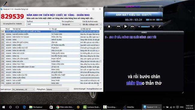Viewport: 195px width, 110px height.
Task: Open Task View on the taskbar
Action: click(x=17, y=107)
